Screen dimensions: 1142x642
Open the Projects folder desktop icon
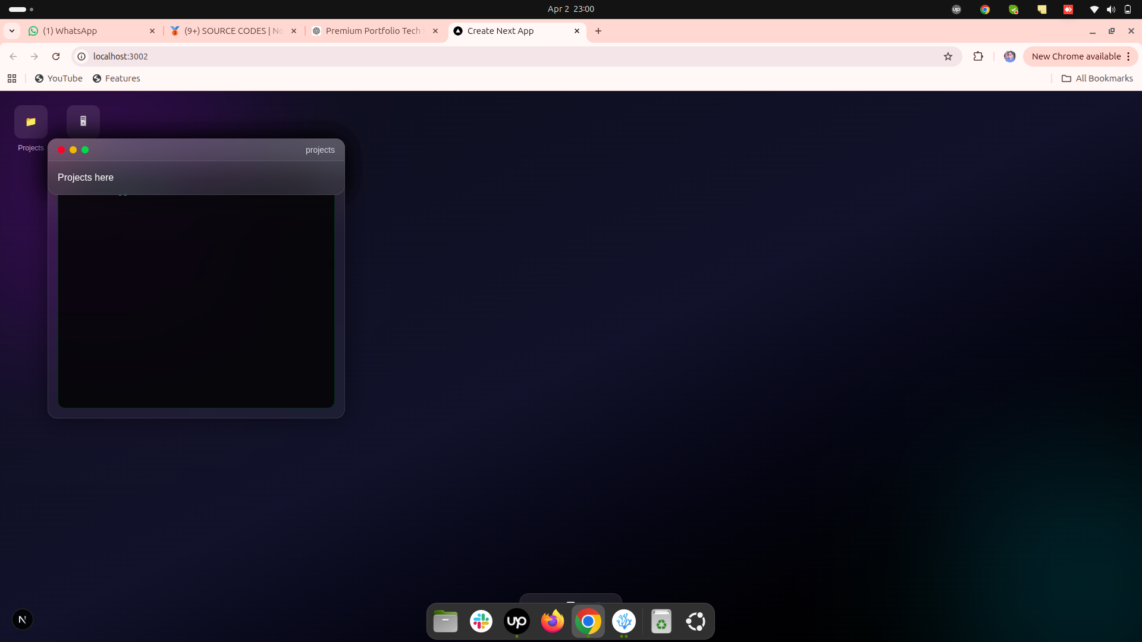pyautogui.click(x=31, y=122)
